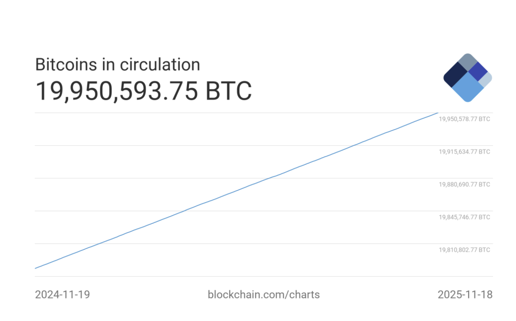Click the 19,845,746.77 BTC axis label

click(x=464, y=217)
